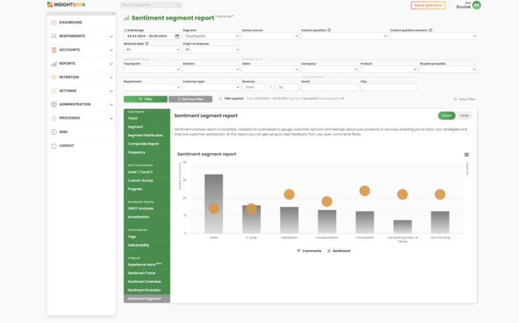
Task: Click the Reports bar chart icon
Action: (54, 63)
